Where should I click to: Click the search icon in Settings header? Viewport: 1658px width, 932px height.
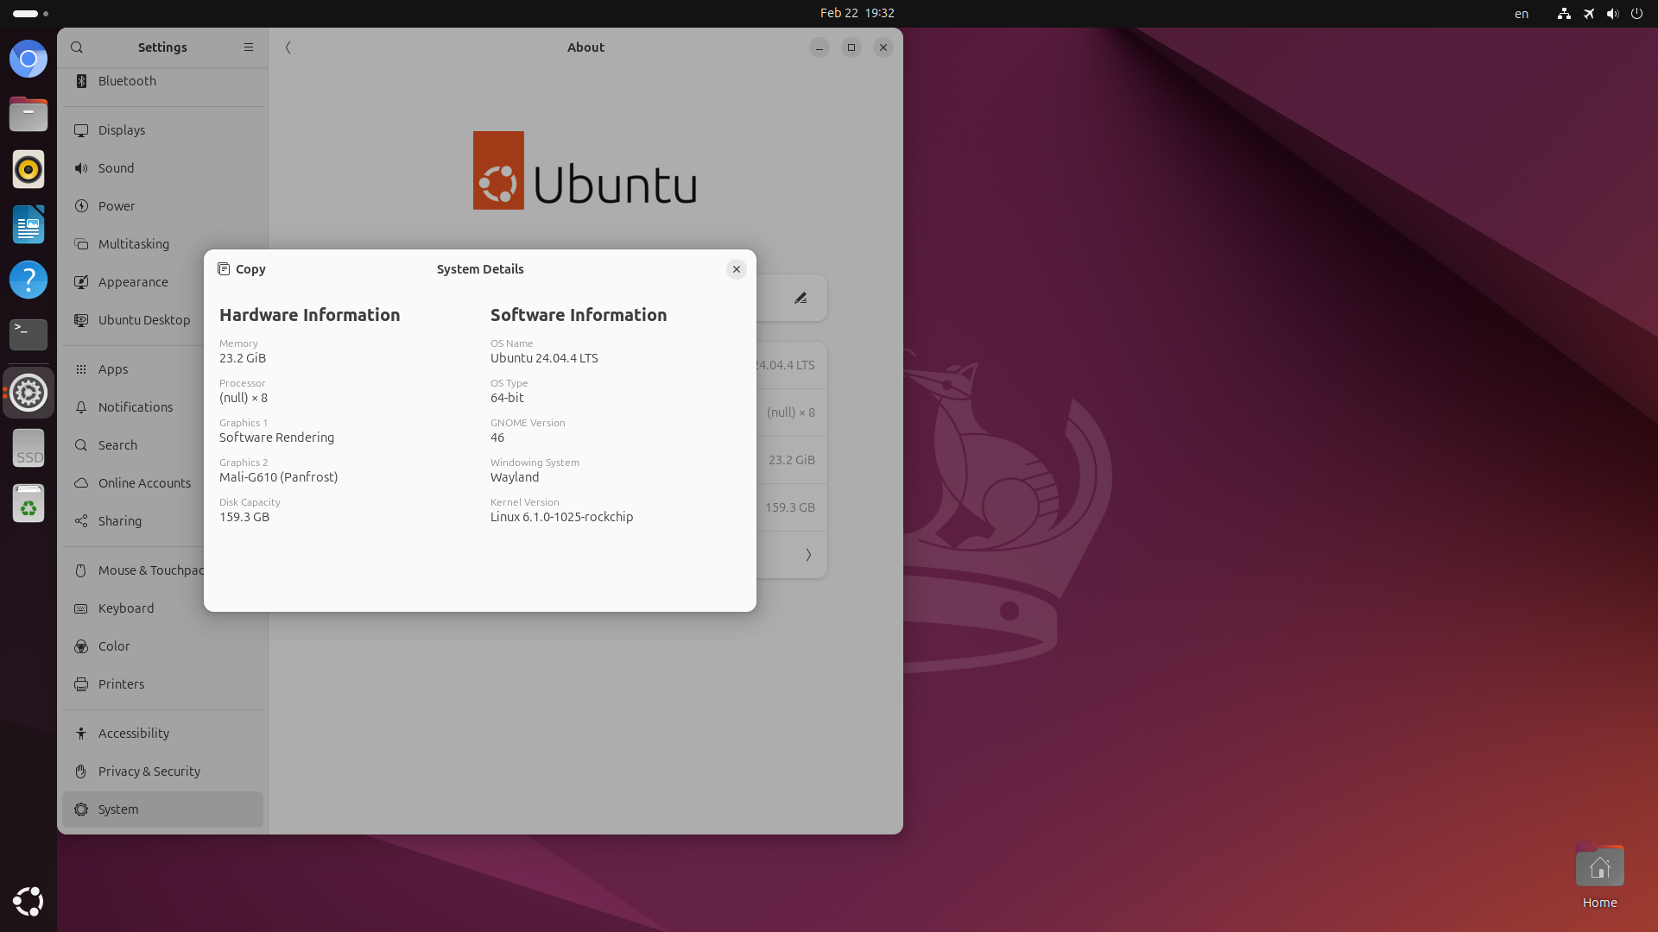pyautogui.click(x=77, y=47)
